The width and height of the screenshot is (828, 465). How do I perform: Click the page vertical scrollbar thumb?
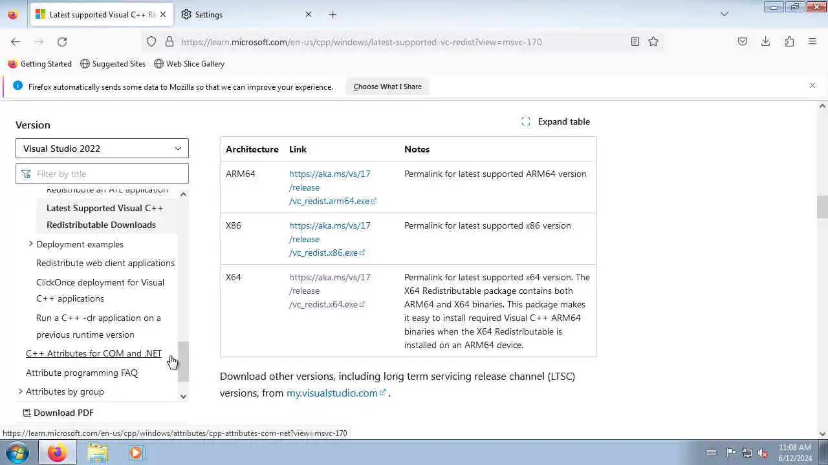click(822, 208)
